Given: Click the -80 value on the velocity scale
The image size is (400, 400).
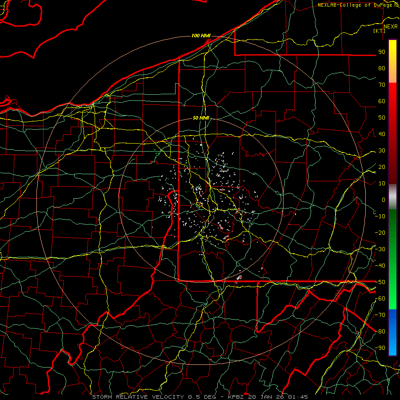Looking at the screenshot, I should click(380, 332).
